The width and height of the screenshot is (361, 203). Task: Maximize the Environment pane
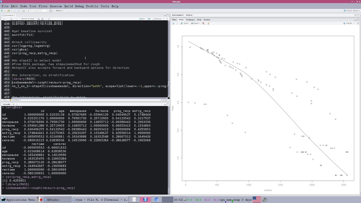358,16
